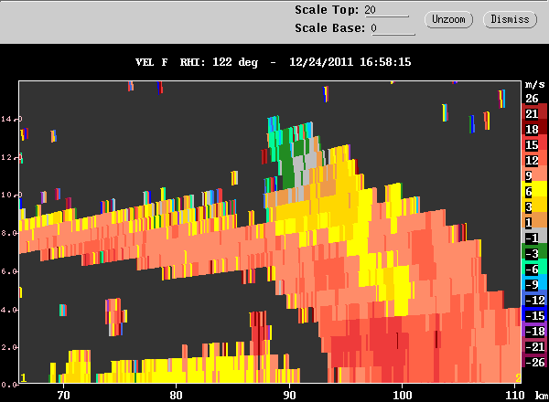Click the 70 km range axis label
This screenshot has width=549, height=402.
(63, 396)
